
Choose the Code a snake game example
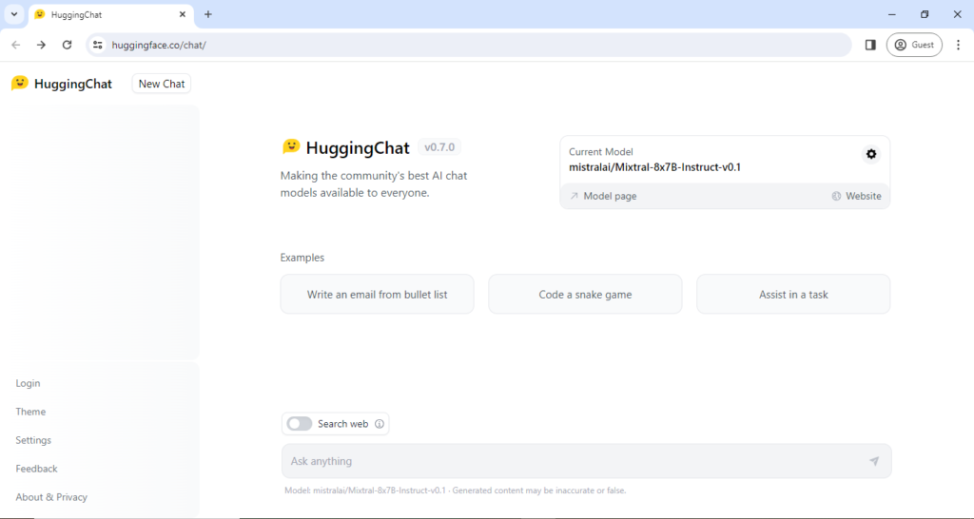tap(585, 295)
